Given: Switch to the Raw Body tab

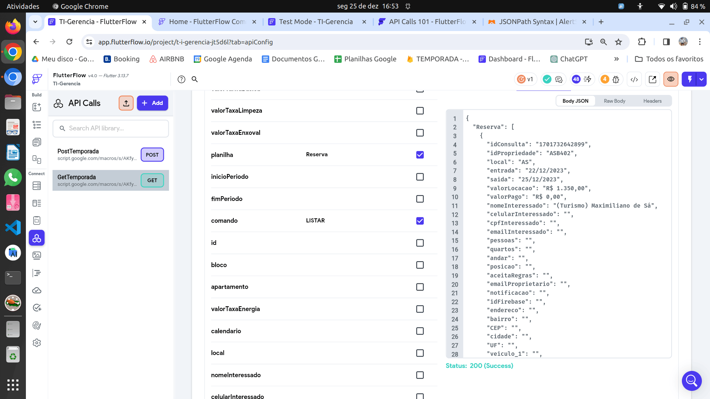Looking at the screenshot, I should pos(615,100).
